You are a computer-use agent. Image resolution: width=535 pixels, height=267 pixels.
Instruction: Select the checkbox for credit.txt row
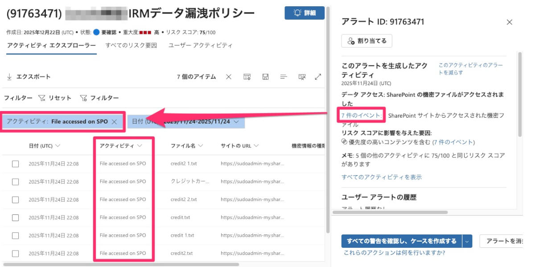click(16, 218)
